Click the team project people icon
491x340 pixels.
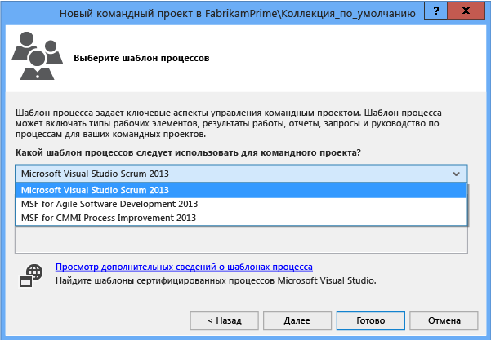38,56
